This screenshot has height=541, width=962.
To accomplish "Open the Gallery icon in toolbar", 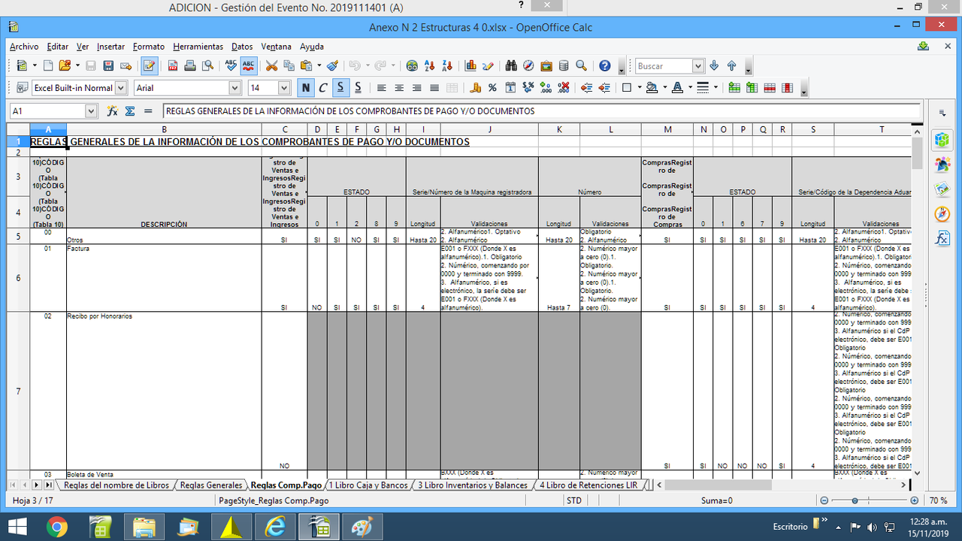I will [x=546, y=66].
